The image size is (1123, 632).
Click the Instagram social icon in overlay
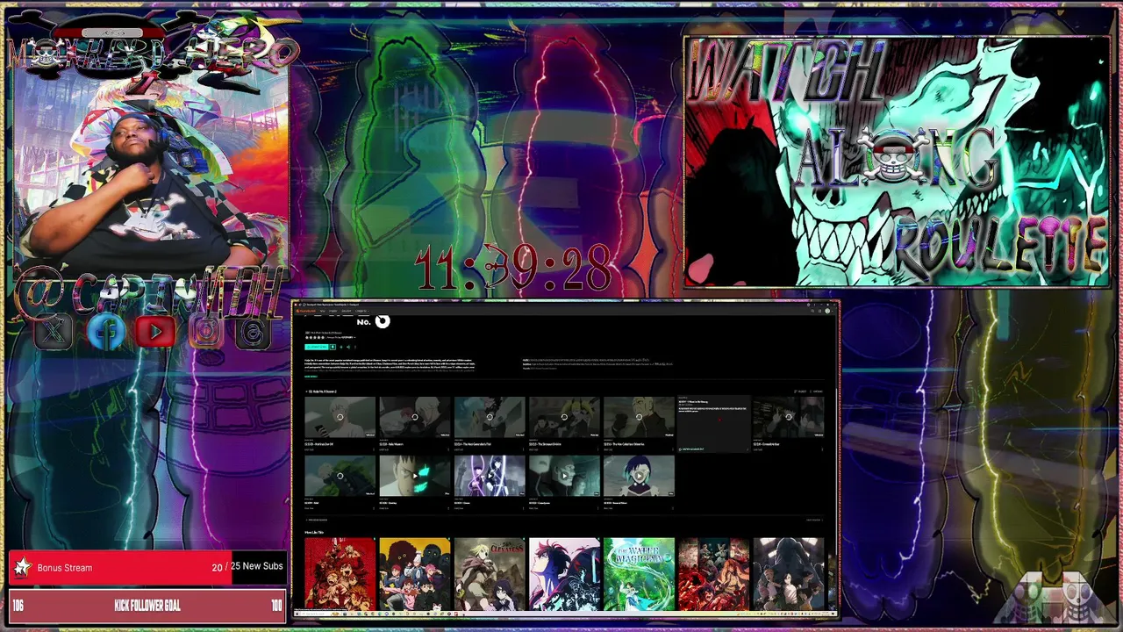(x=206, y=332)
